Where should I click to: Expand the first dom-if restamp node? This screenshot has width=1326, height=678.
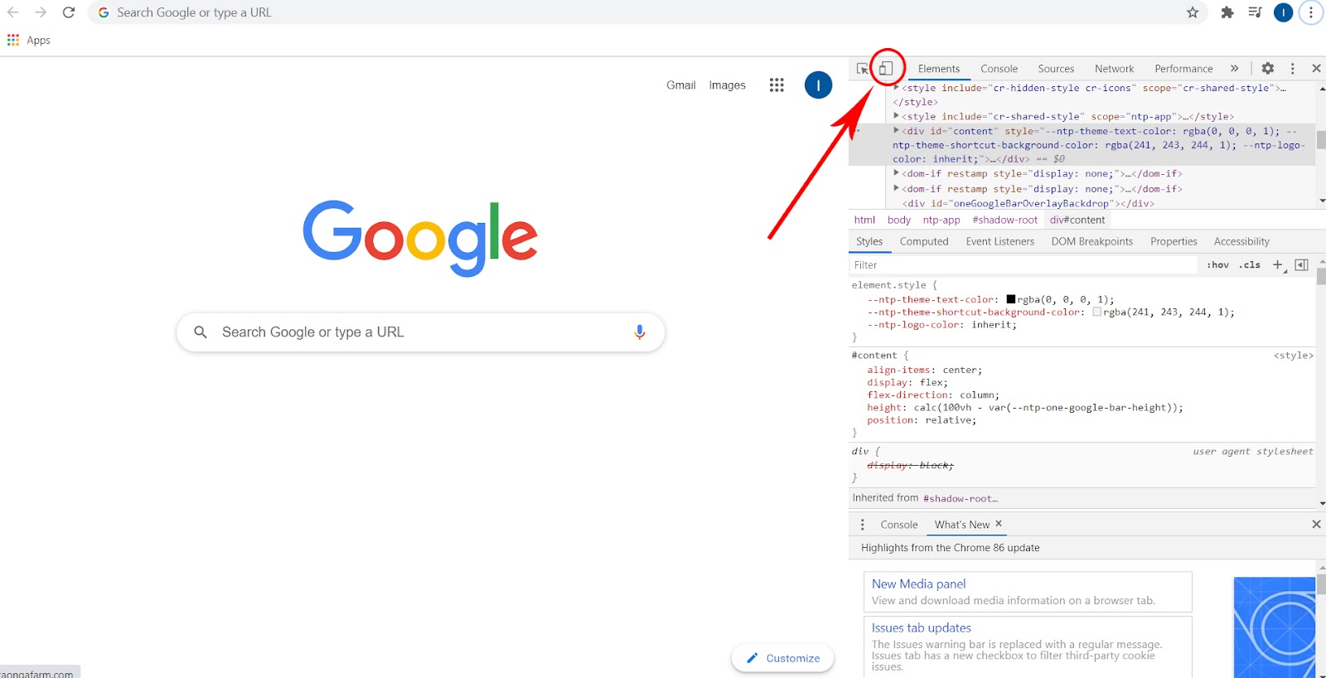coord(896,173)
